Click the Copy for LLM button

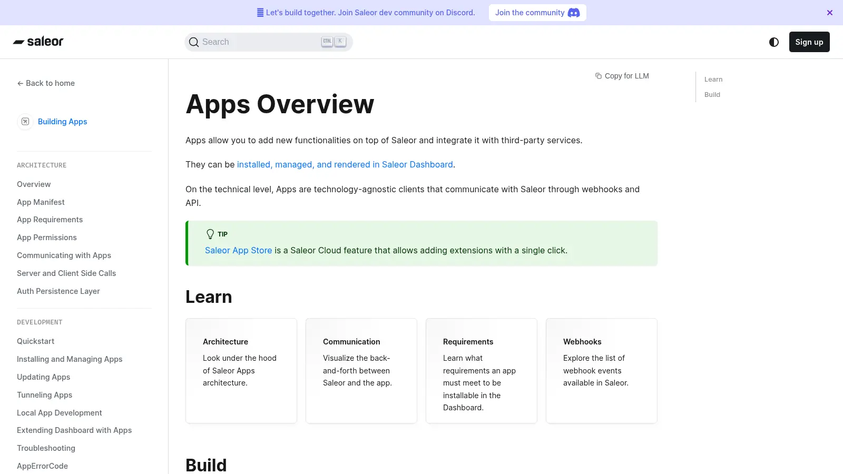click(x=622, y=76)
